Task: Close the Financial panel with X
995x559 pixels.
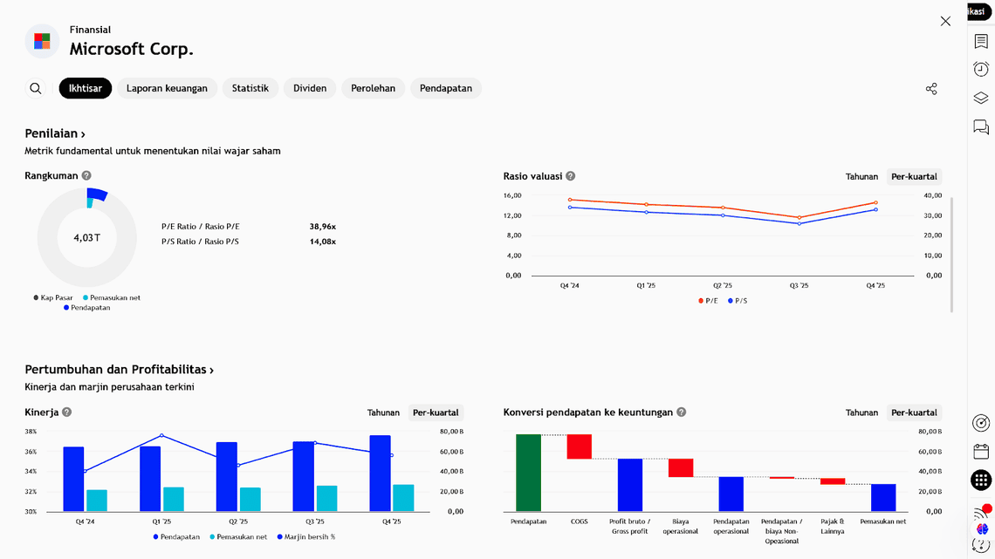Action: 945,21
